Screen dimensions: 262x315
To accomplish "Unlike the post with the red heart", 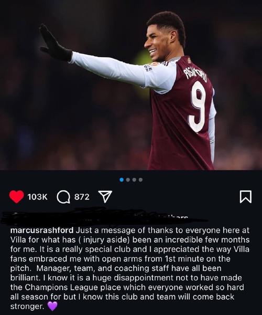I will tap(17, 197).
